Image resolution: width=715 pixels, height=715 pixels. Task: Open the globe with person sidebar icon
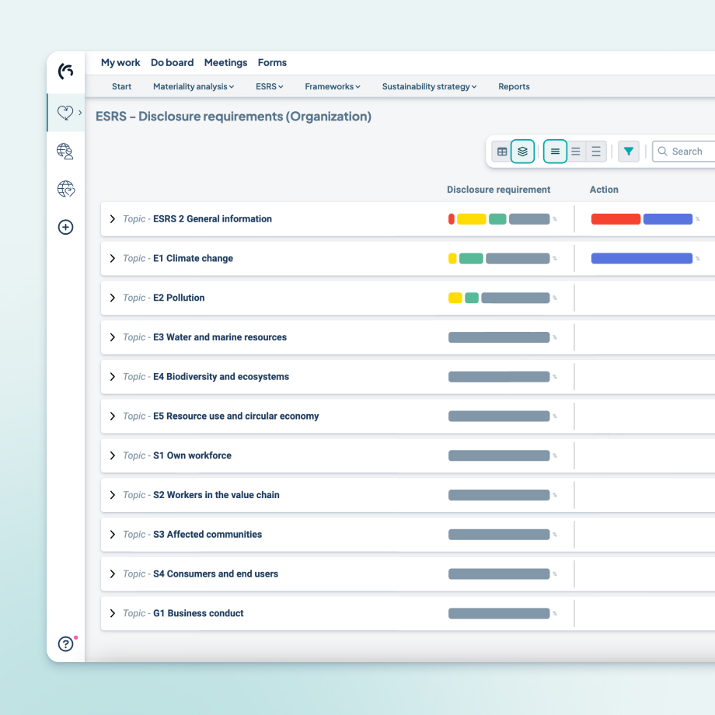65,151
